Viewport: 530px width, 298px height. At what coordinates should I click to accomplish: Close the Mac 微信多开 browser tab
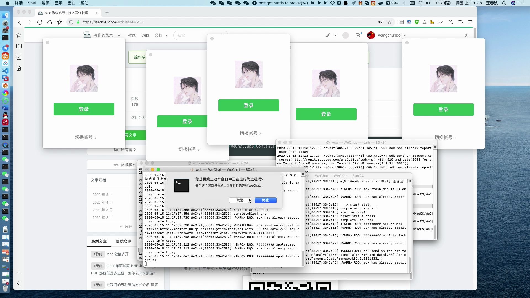coord(97,13)
